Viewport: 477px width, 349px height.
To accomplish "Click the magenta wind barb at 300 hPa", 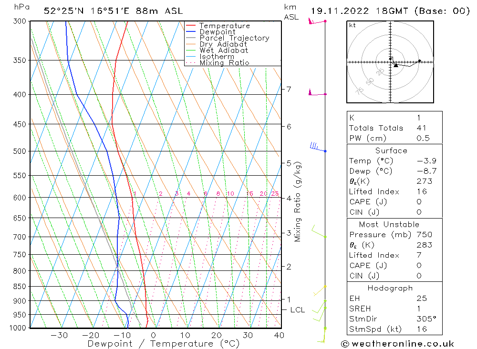I will (x=317, y=21).
